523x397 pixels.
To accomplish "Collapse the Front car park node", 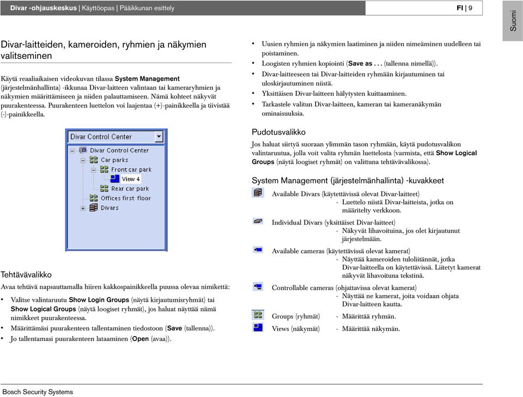I will point(93,170).
